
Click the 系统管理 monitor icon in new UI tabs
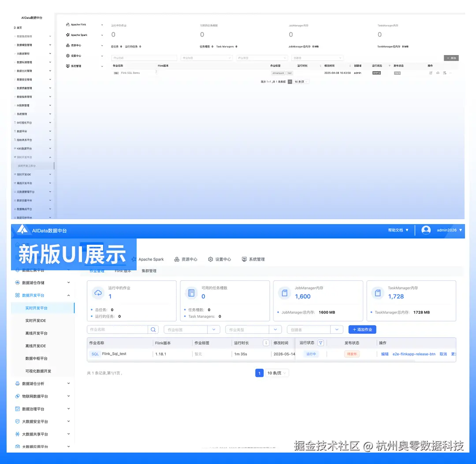click(x=244, y=259)
